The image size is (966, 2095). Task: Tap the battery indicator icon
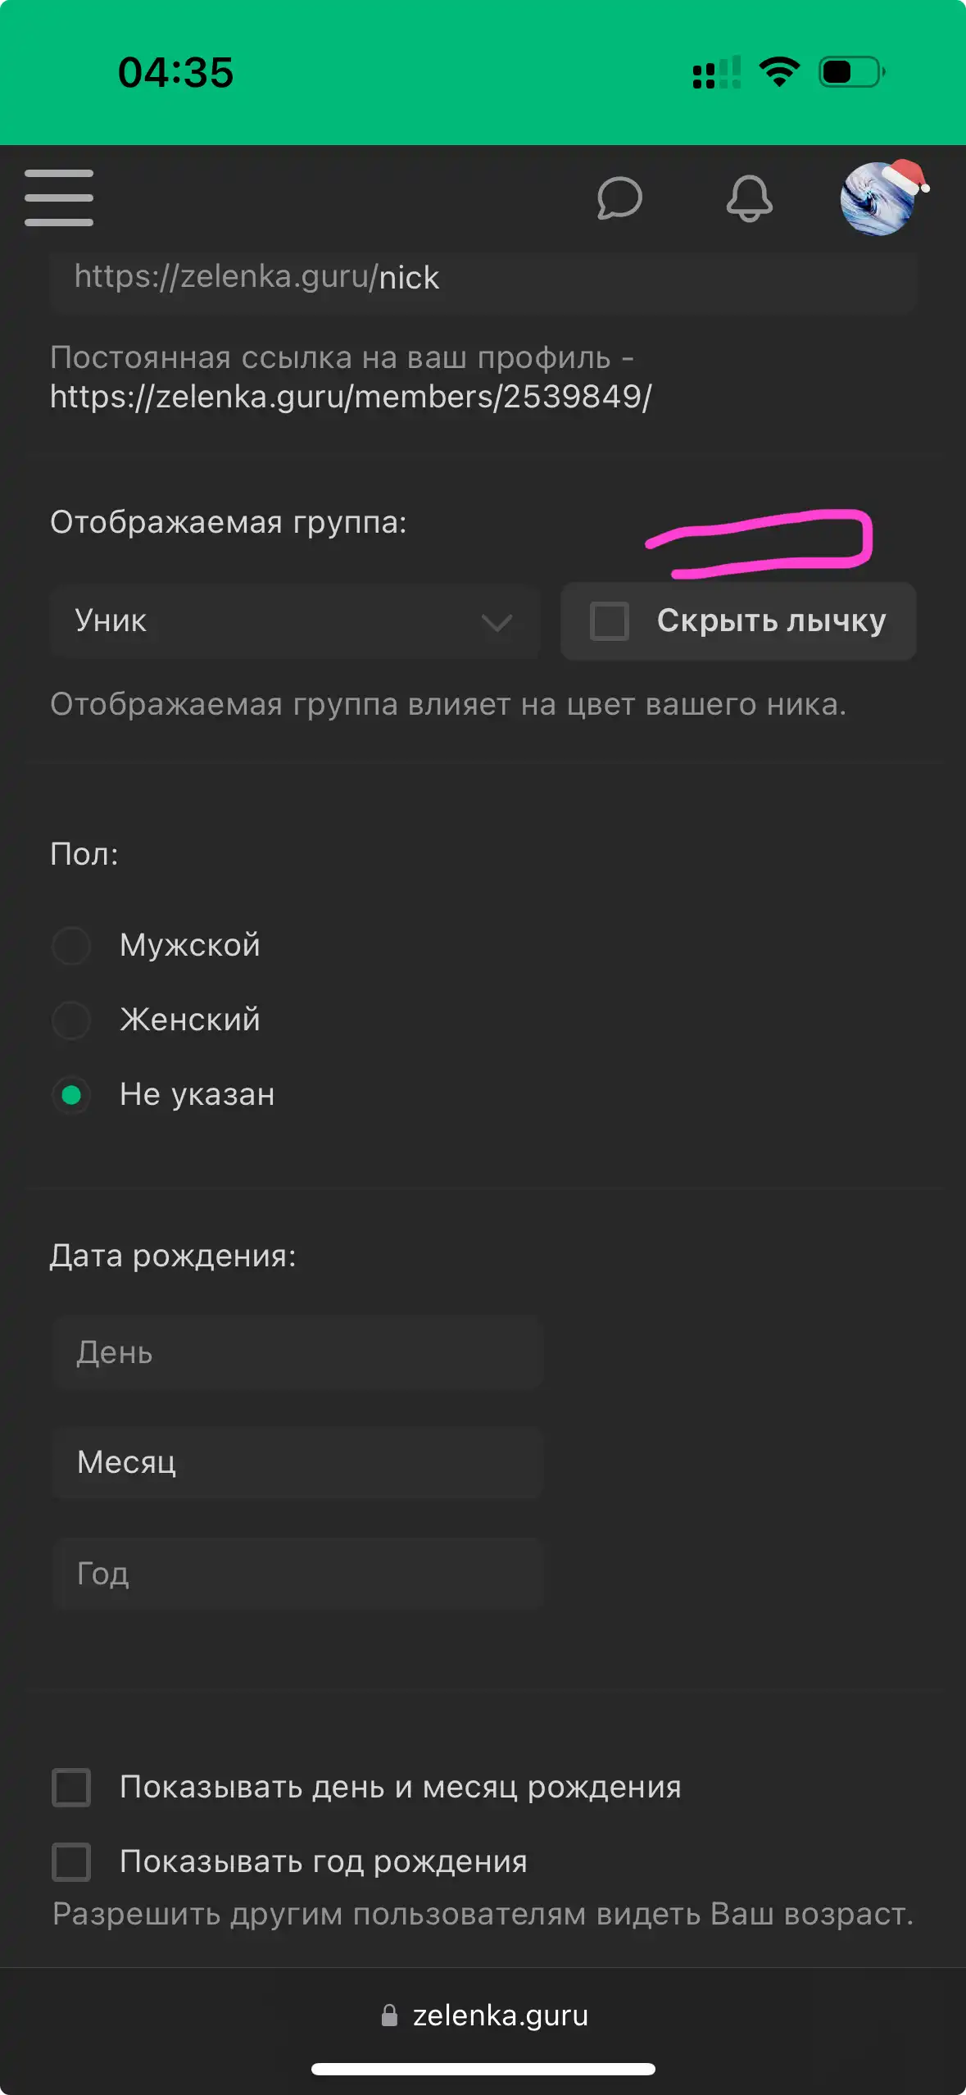coord(852,72)
